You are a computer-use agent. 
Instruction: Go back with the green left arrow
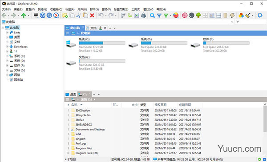click(x=4, y=16)
